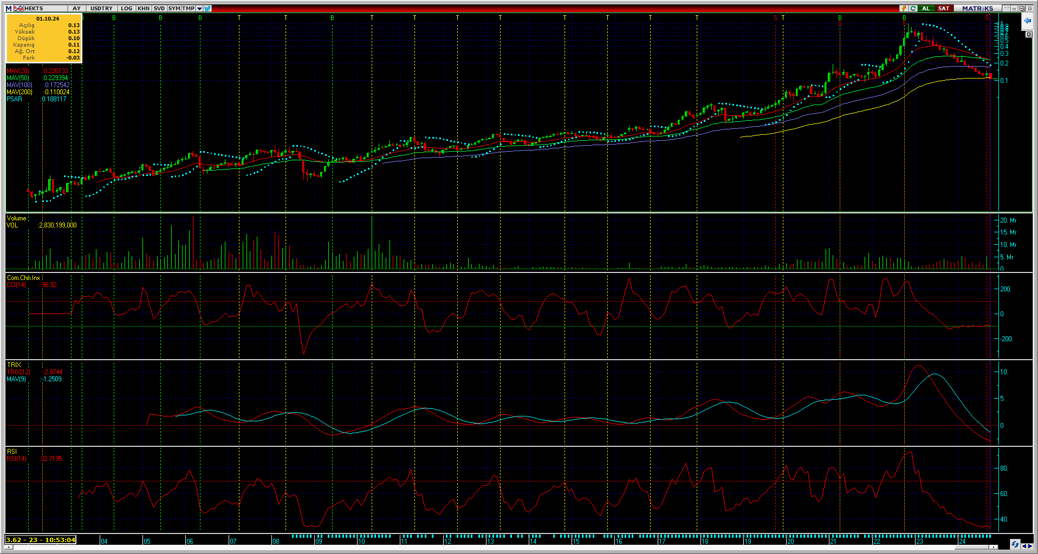Click the MAV(9) label in TRIX panel
1038x554 pixels.
tap(16, 379)
